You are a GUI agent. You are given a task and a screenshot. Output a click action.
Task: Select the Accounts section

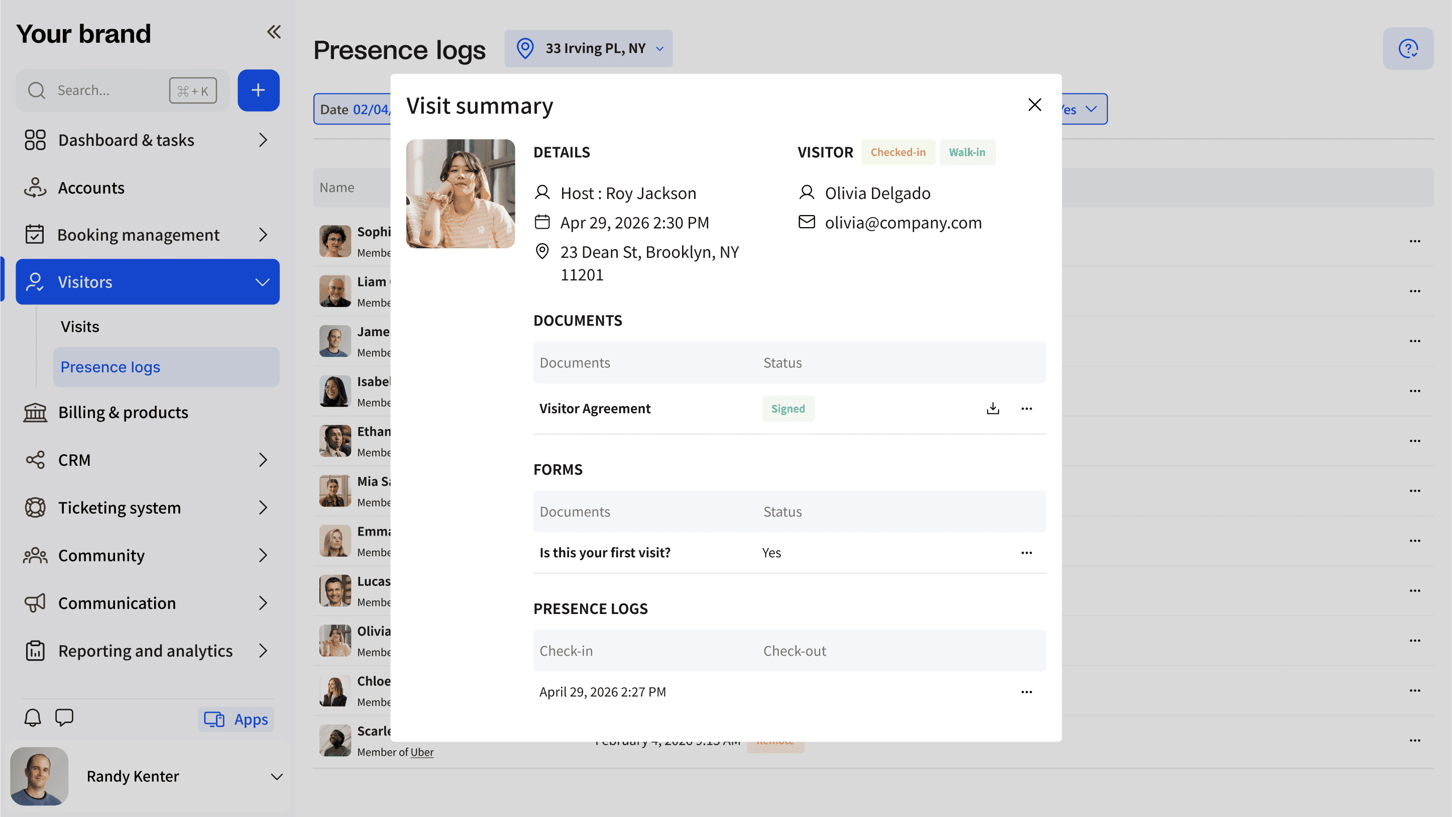91,188
